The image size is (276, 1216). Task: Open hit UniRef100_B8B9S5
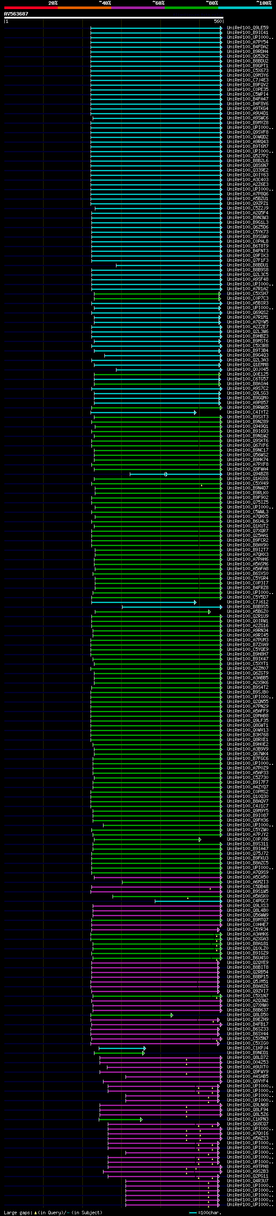coord(248,606)
